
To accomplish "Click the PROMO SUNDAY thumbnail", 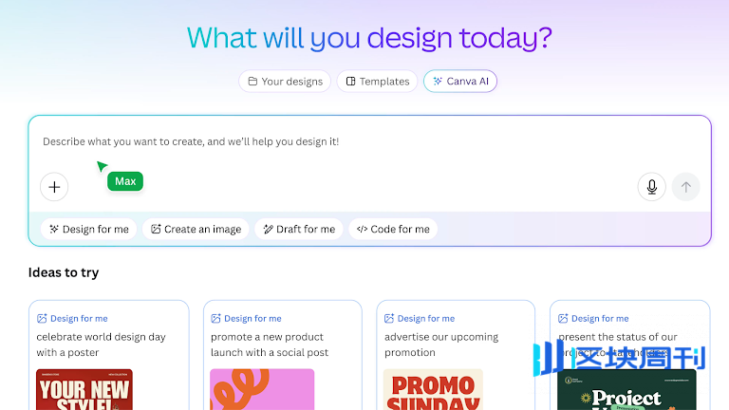I will (433, 390).
